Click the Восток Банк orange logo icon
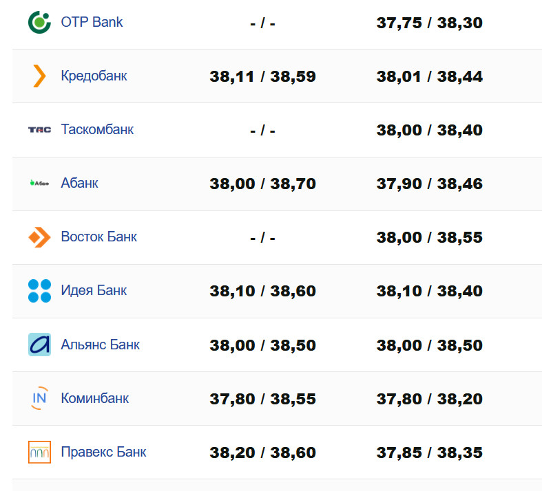The height and width of the screenshot is (491, 542). [x=39, y=237]
